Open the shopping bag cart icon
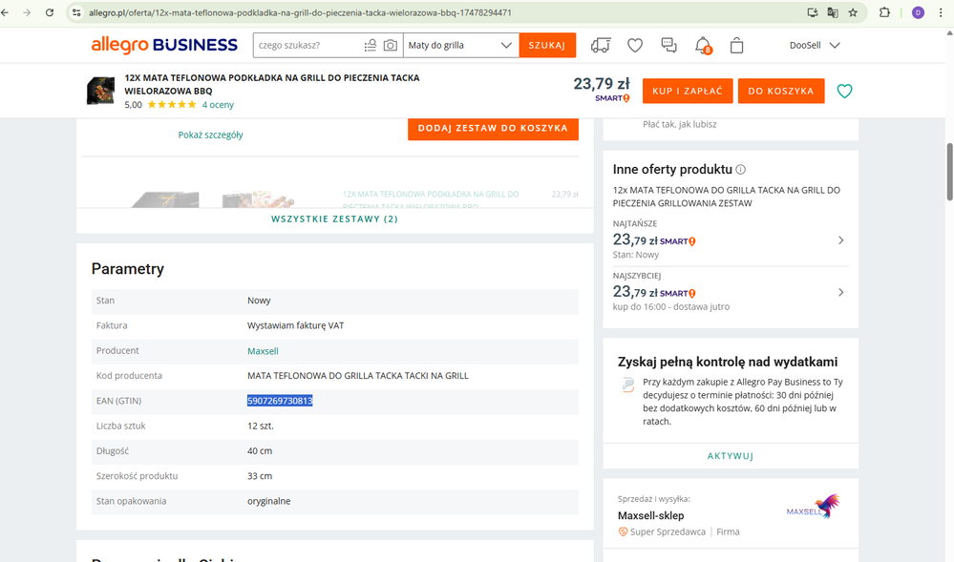Image resolution: width=954 pixels, height=562 pixels. point(736,45)
